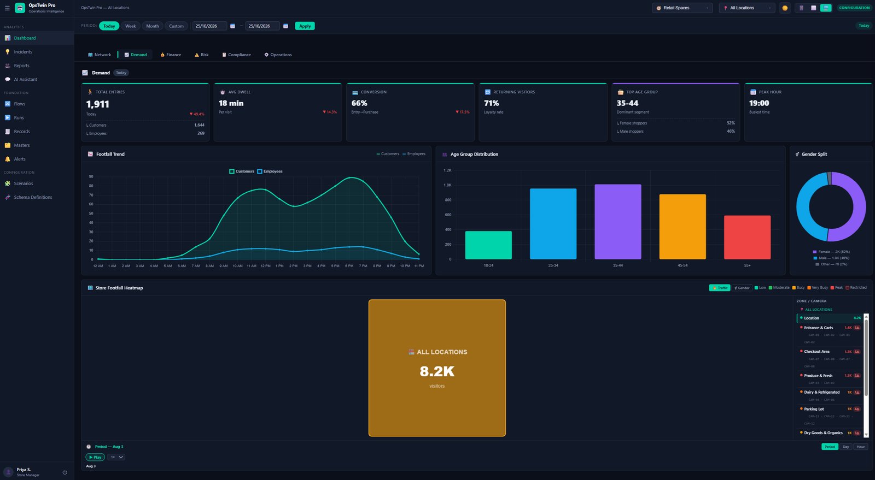Screen dimensions: 875x480
Task: Open the start date calendar picker icon
Action: click(x=232, y=26)
